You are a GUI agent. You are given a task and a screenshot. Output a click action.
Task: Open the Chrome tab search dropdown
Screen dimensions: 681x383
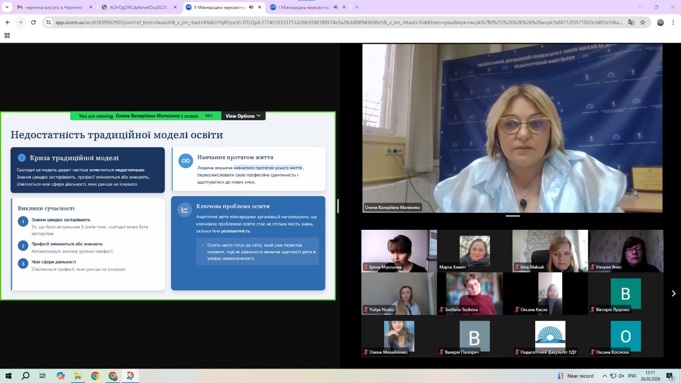pos(7,7)
